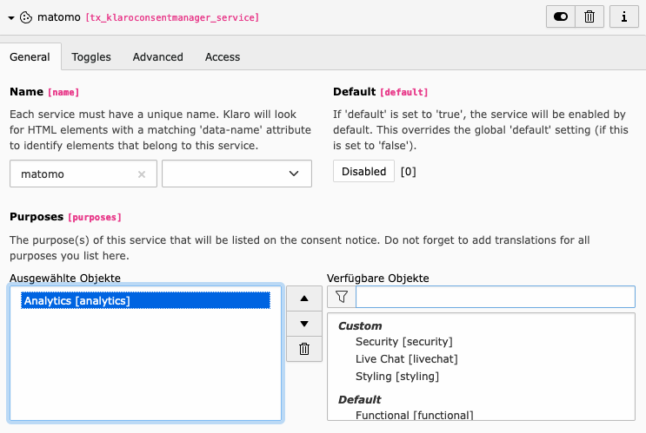Click the Custom group heading
The width and height of the screenshot is (646, 433).
coord(360,325)
